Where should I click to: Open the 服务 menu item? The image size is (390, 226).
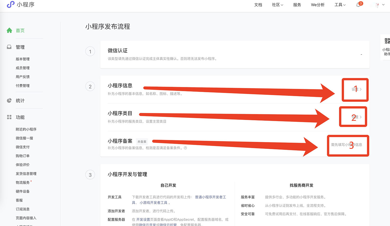pyautogui.click(x=297, y=5)
